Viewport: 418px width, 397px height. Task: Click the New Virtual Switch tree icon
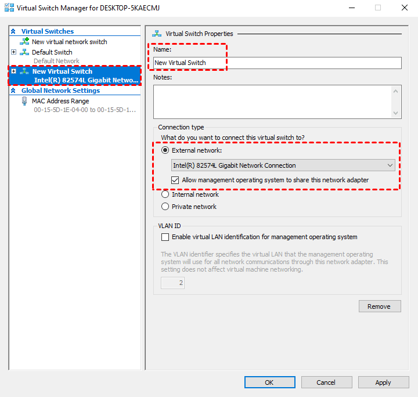[24, 71]
